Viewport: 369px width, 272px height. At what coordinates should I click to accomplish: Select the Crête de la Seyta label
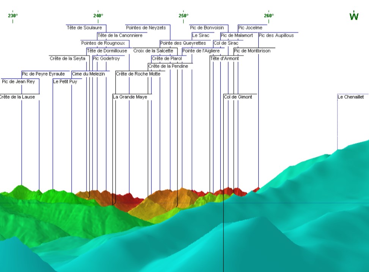pyautogui.click(x=68, y=59)
